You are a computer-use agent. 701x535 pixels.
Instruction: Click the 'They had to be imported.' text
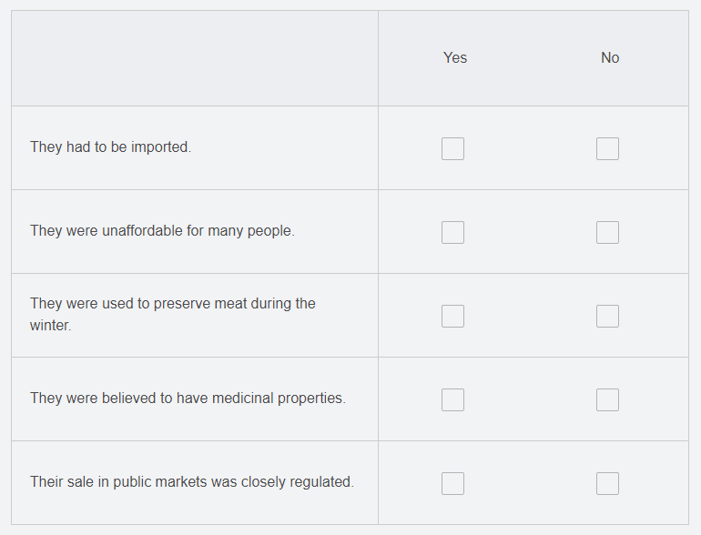[x=110, y=147]
